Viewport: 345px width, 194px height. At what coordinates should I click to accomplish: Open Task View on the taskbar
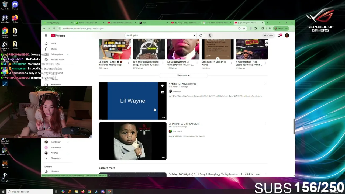(56, 192)
